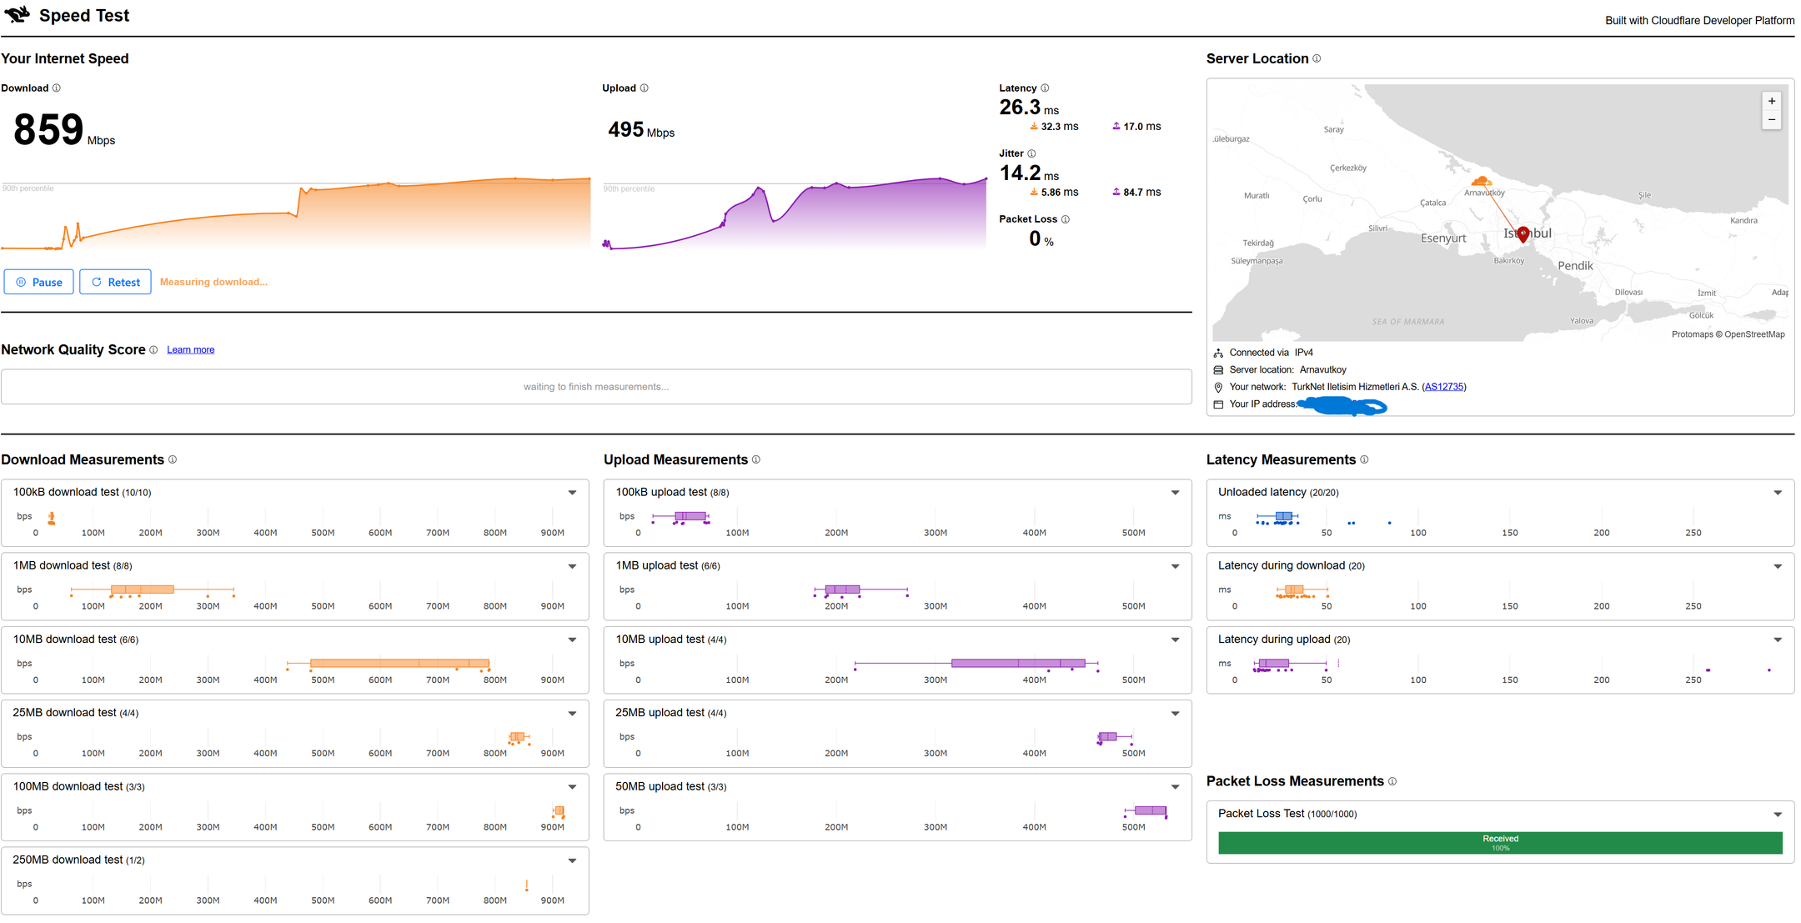Zoom in on the server map
Screen dimensions: 1801x923
pos(1772,101)
